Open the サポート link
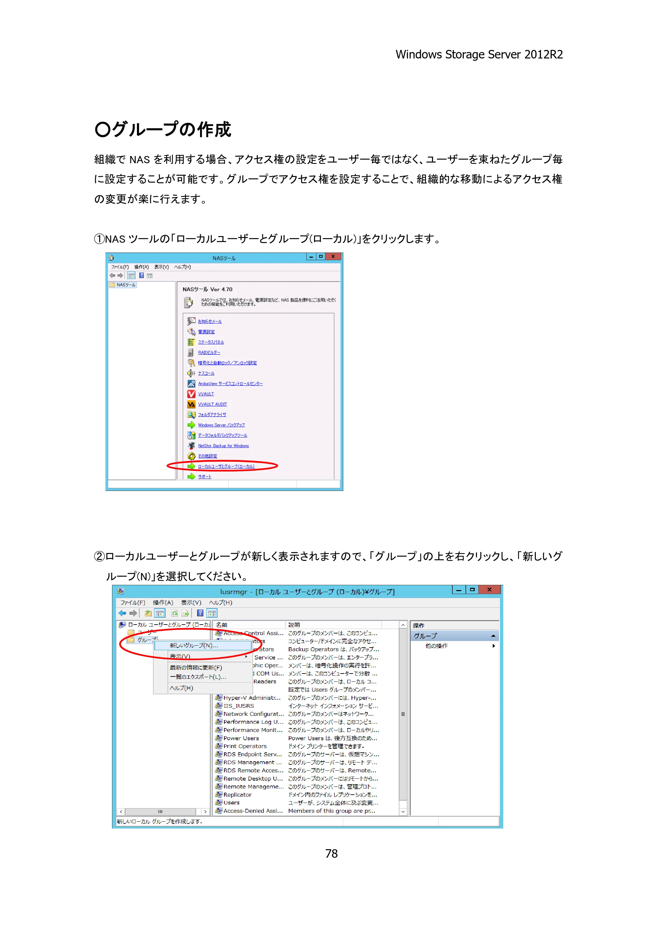The height and width of the screenshot is (929, 657). click(205, 476)
